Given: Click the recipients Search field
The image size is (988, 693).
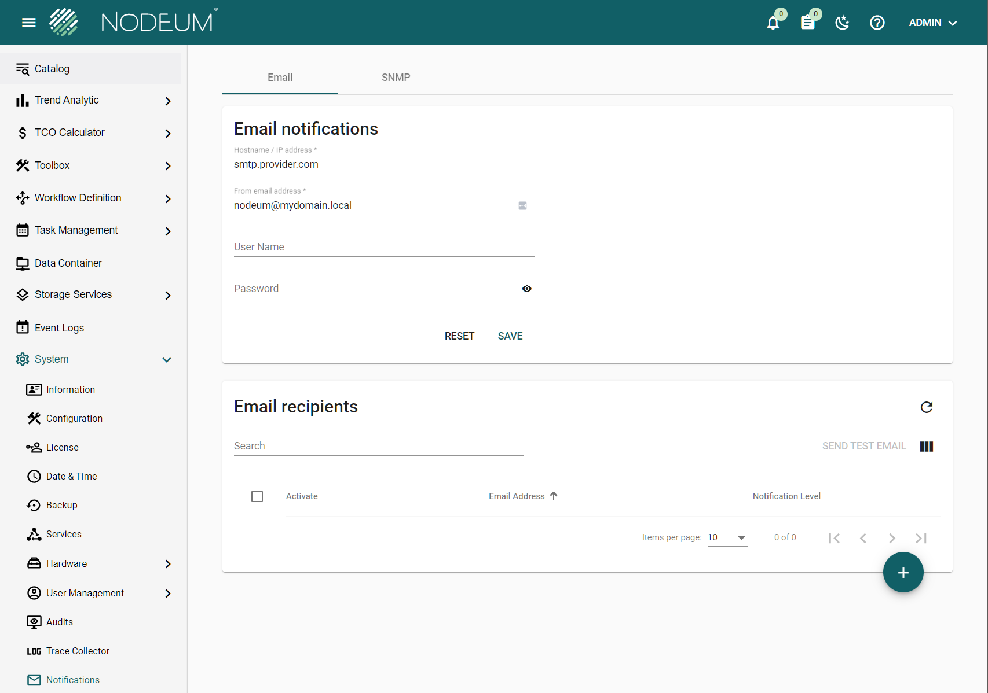Looking at the screenshot, I should tap(379, 446).
